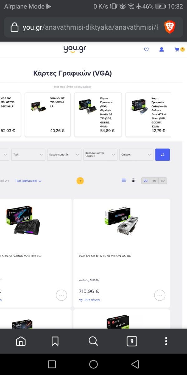
Task: Show 80 products per page
Action: point(163,181)
